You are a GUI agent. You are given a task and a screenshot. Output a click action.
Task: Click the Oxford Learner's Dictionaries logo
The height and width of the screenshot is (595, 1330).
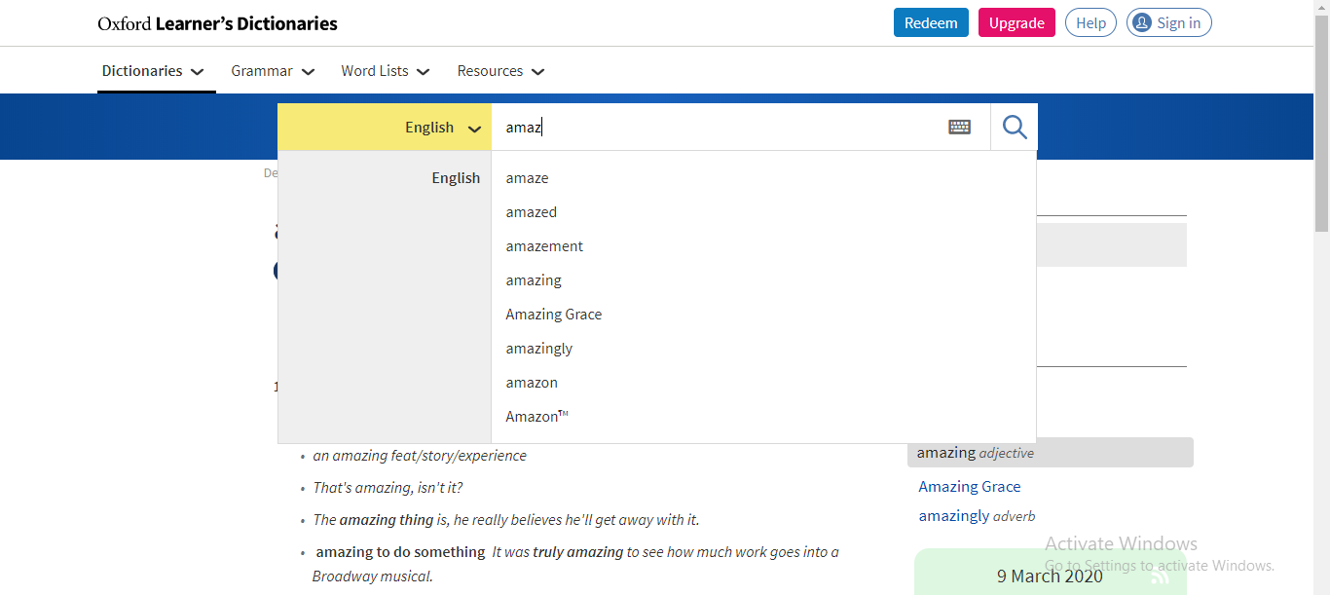tap(217, 23)
